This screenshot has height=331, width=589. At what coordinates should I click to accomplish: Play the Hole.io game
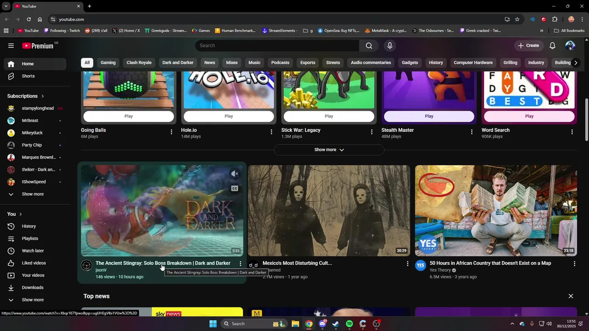[x=229, y=116]
